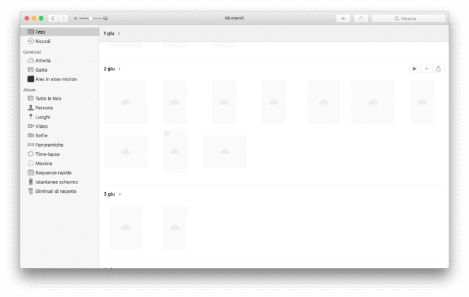The image size is (469, 297).
Task: Click the forward navigation arrow in toolbar
Action: (63, 19)
